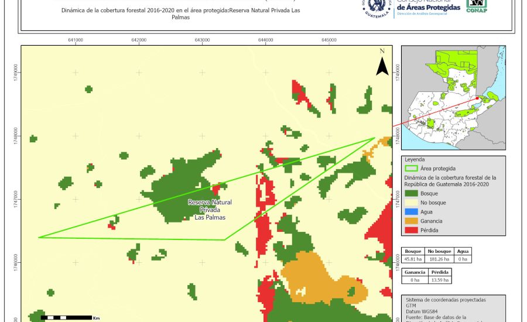Open the Guatemala inset locator map

pos(456,97)
